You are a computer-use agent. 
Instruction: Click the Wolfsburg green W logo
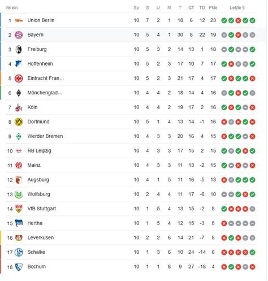[x=19, y=194]
